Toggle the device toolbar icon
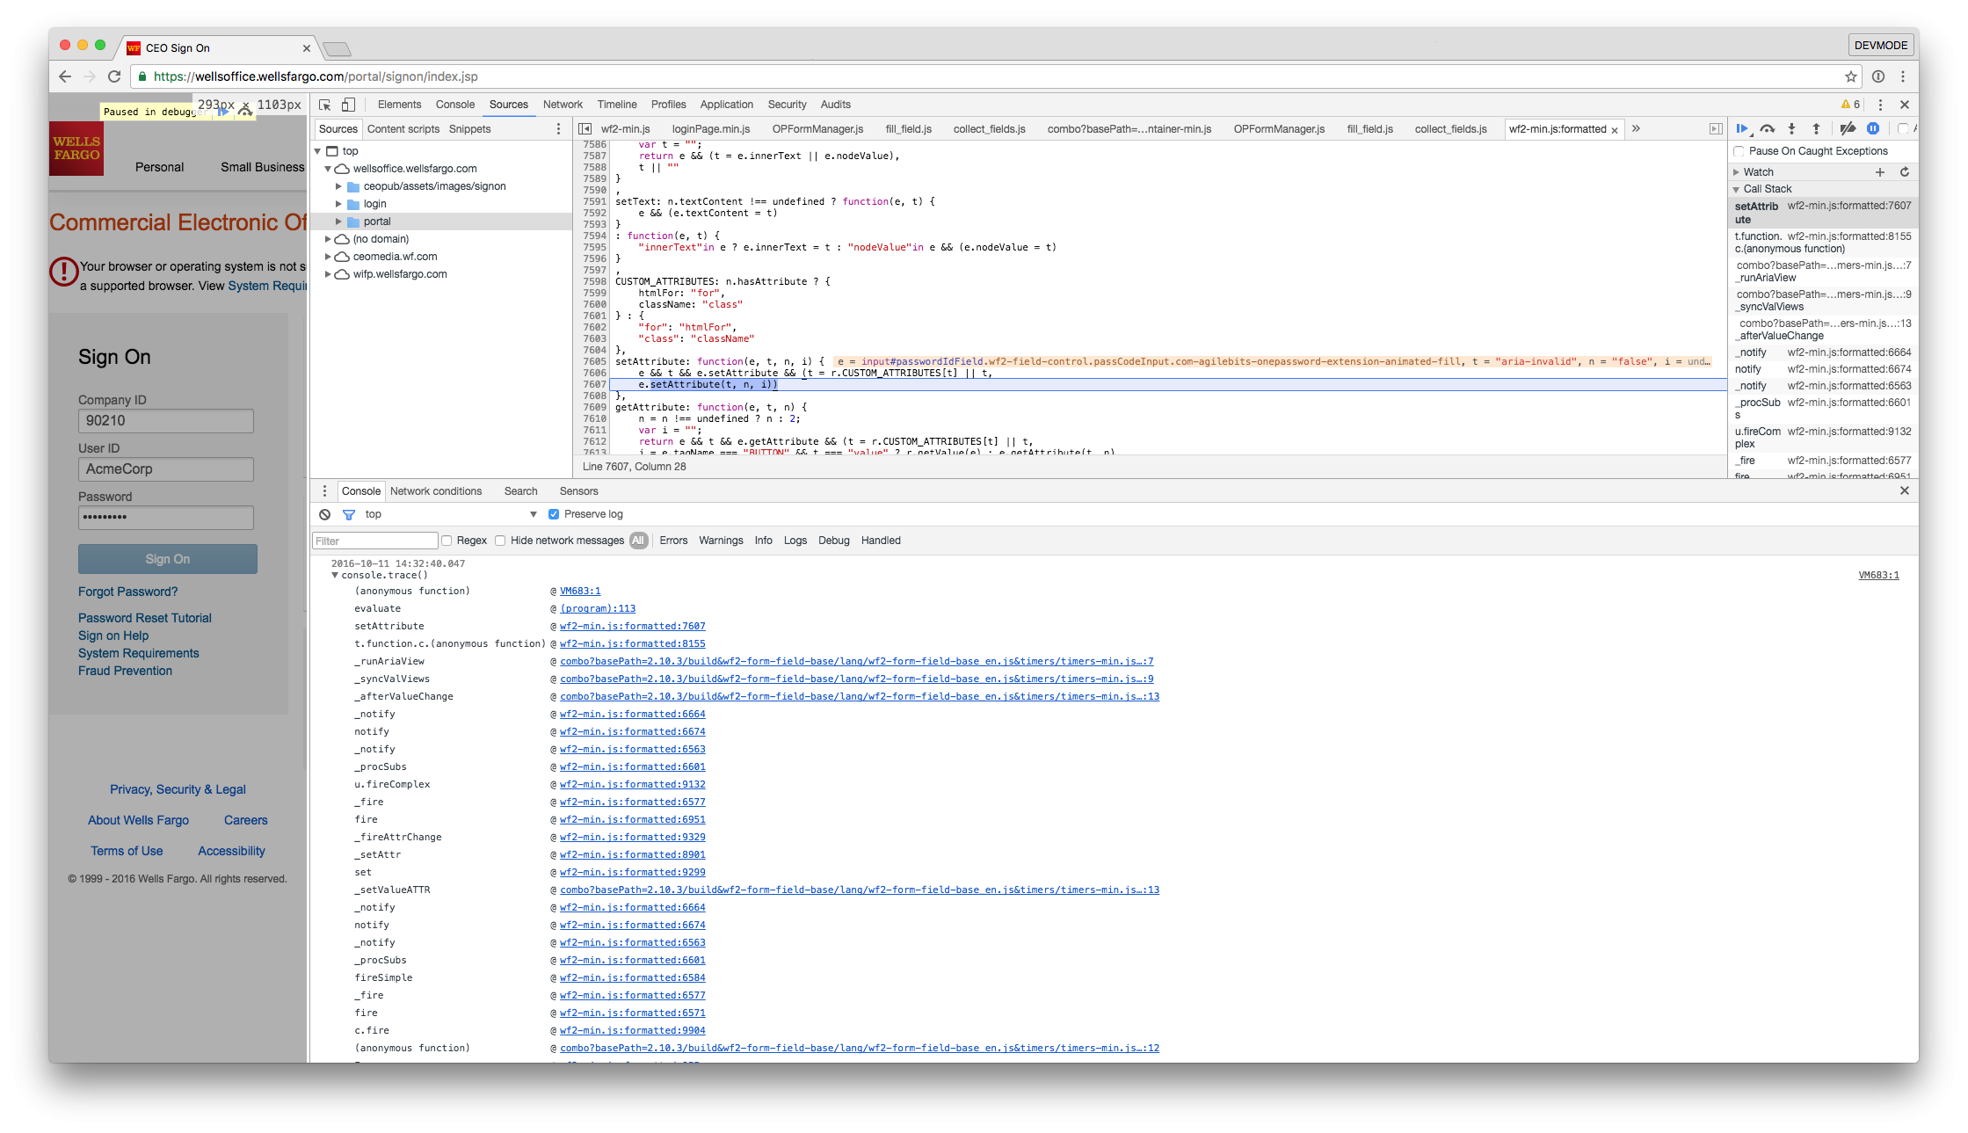This screenshot has width=1968, height=1133. pyautogui.click(x=348, y=105)
